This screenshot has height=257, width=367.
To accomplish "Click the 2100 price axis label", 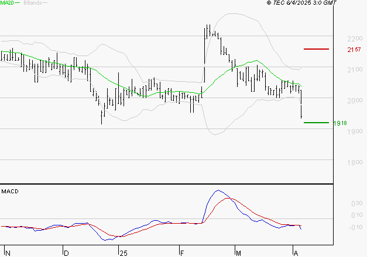I will pos(355,70).
